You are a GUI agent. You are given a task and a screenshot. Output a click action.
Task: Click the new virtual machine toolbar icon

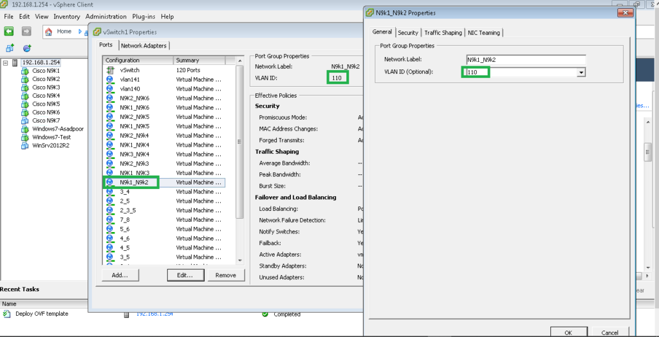pyautogui.click(x=10, y=48)
